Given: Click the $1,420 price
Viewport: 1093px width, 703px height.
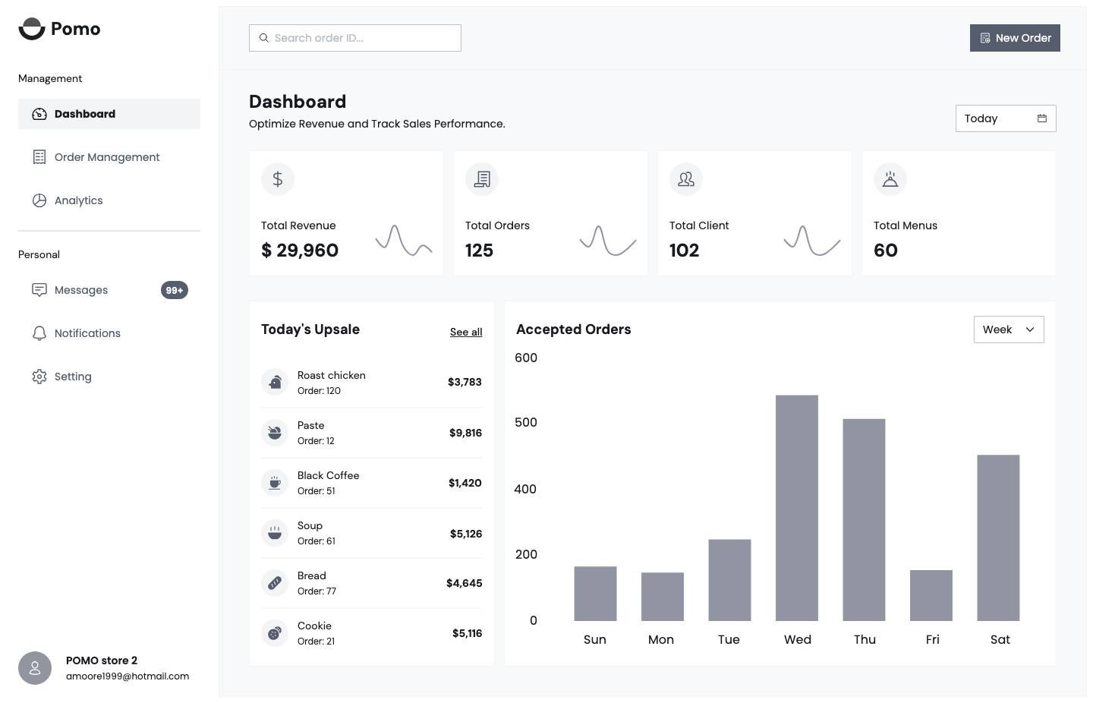Looking at the screenshot, I should pyautogui.click(x=465, y=483).
